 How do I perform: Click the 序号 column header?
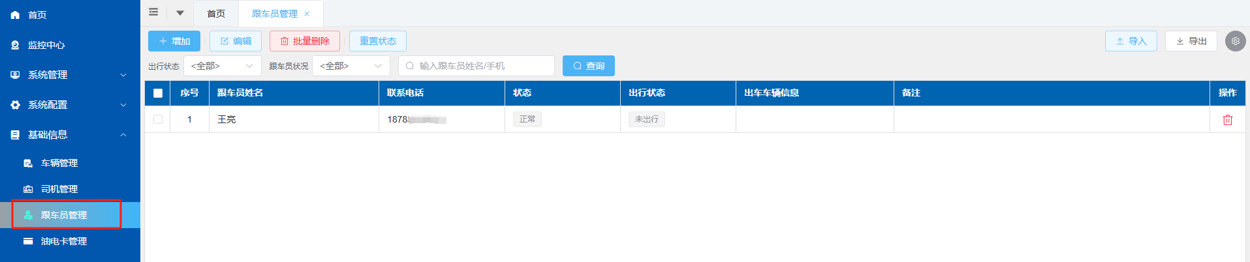coord(189,93)
